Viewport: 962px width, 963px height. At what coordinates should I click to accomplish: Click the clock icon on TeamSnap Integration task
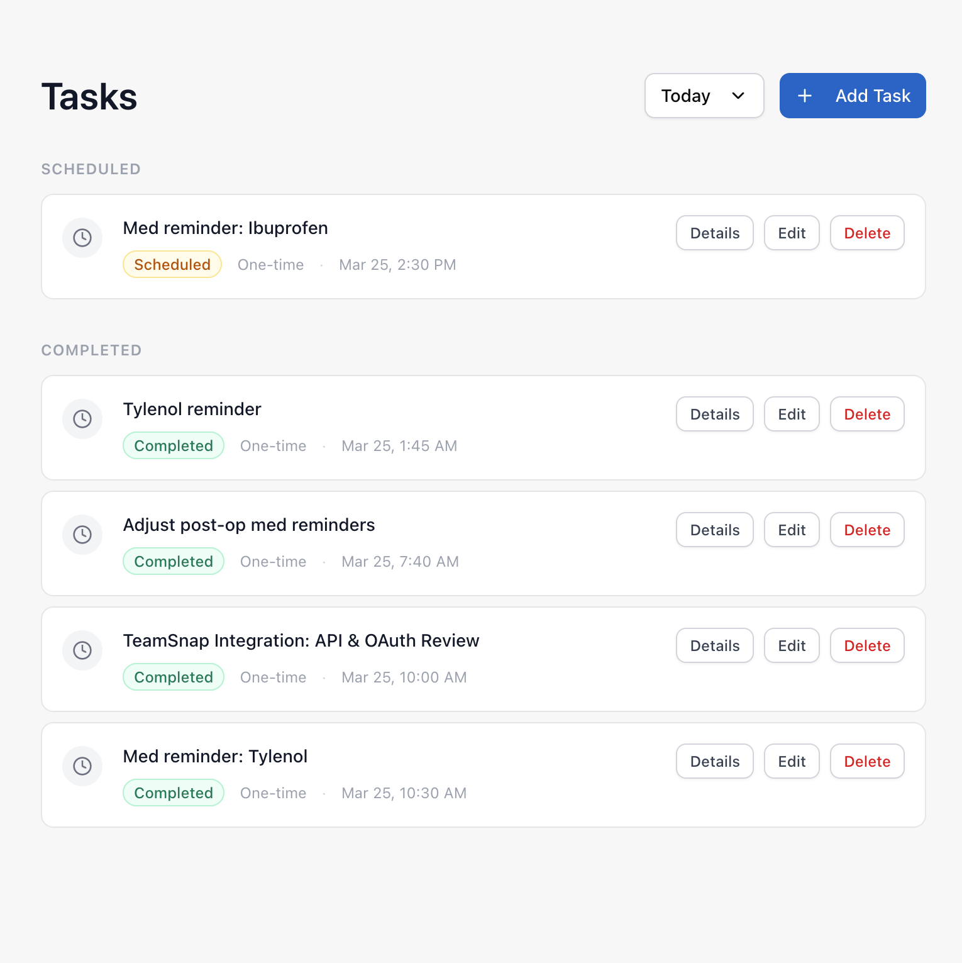point(82,650)
